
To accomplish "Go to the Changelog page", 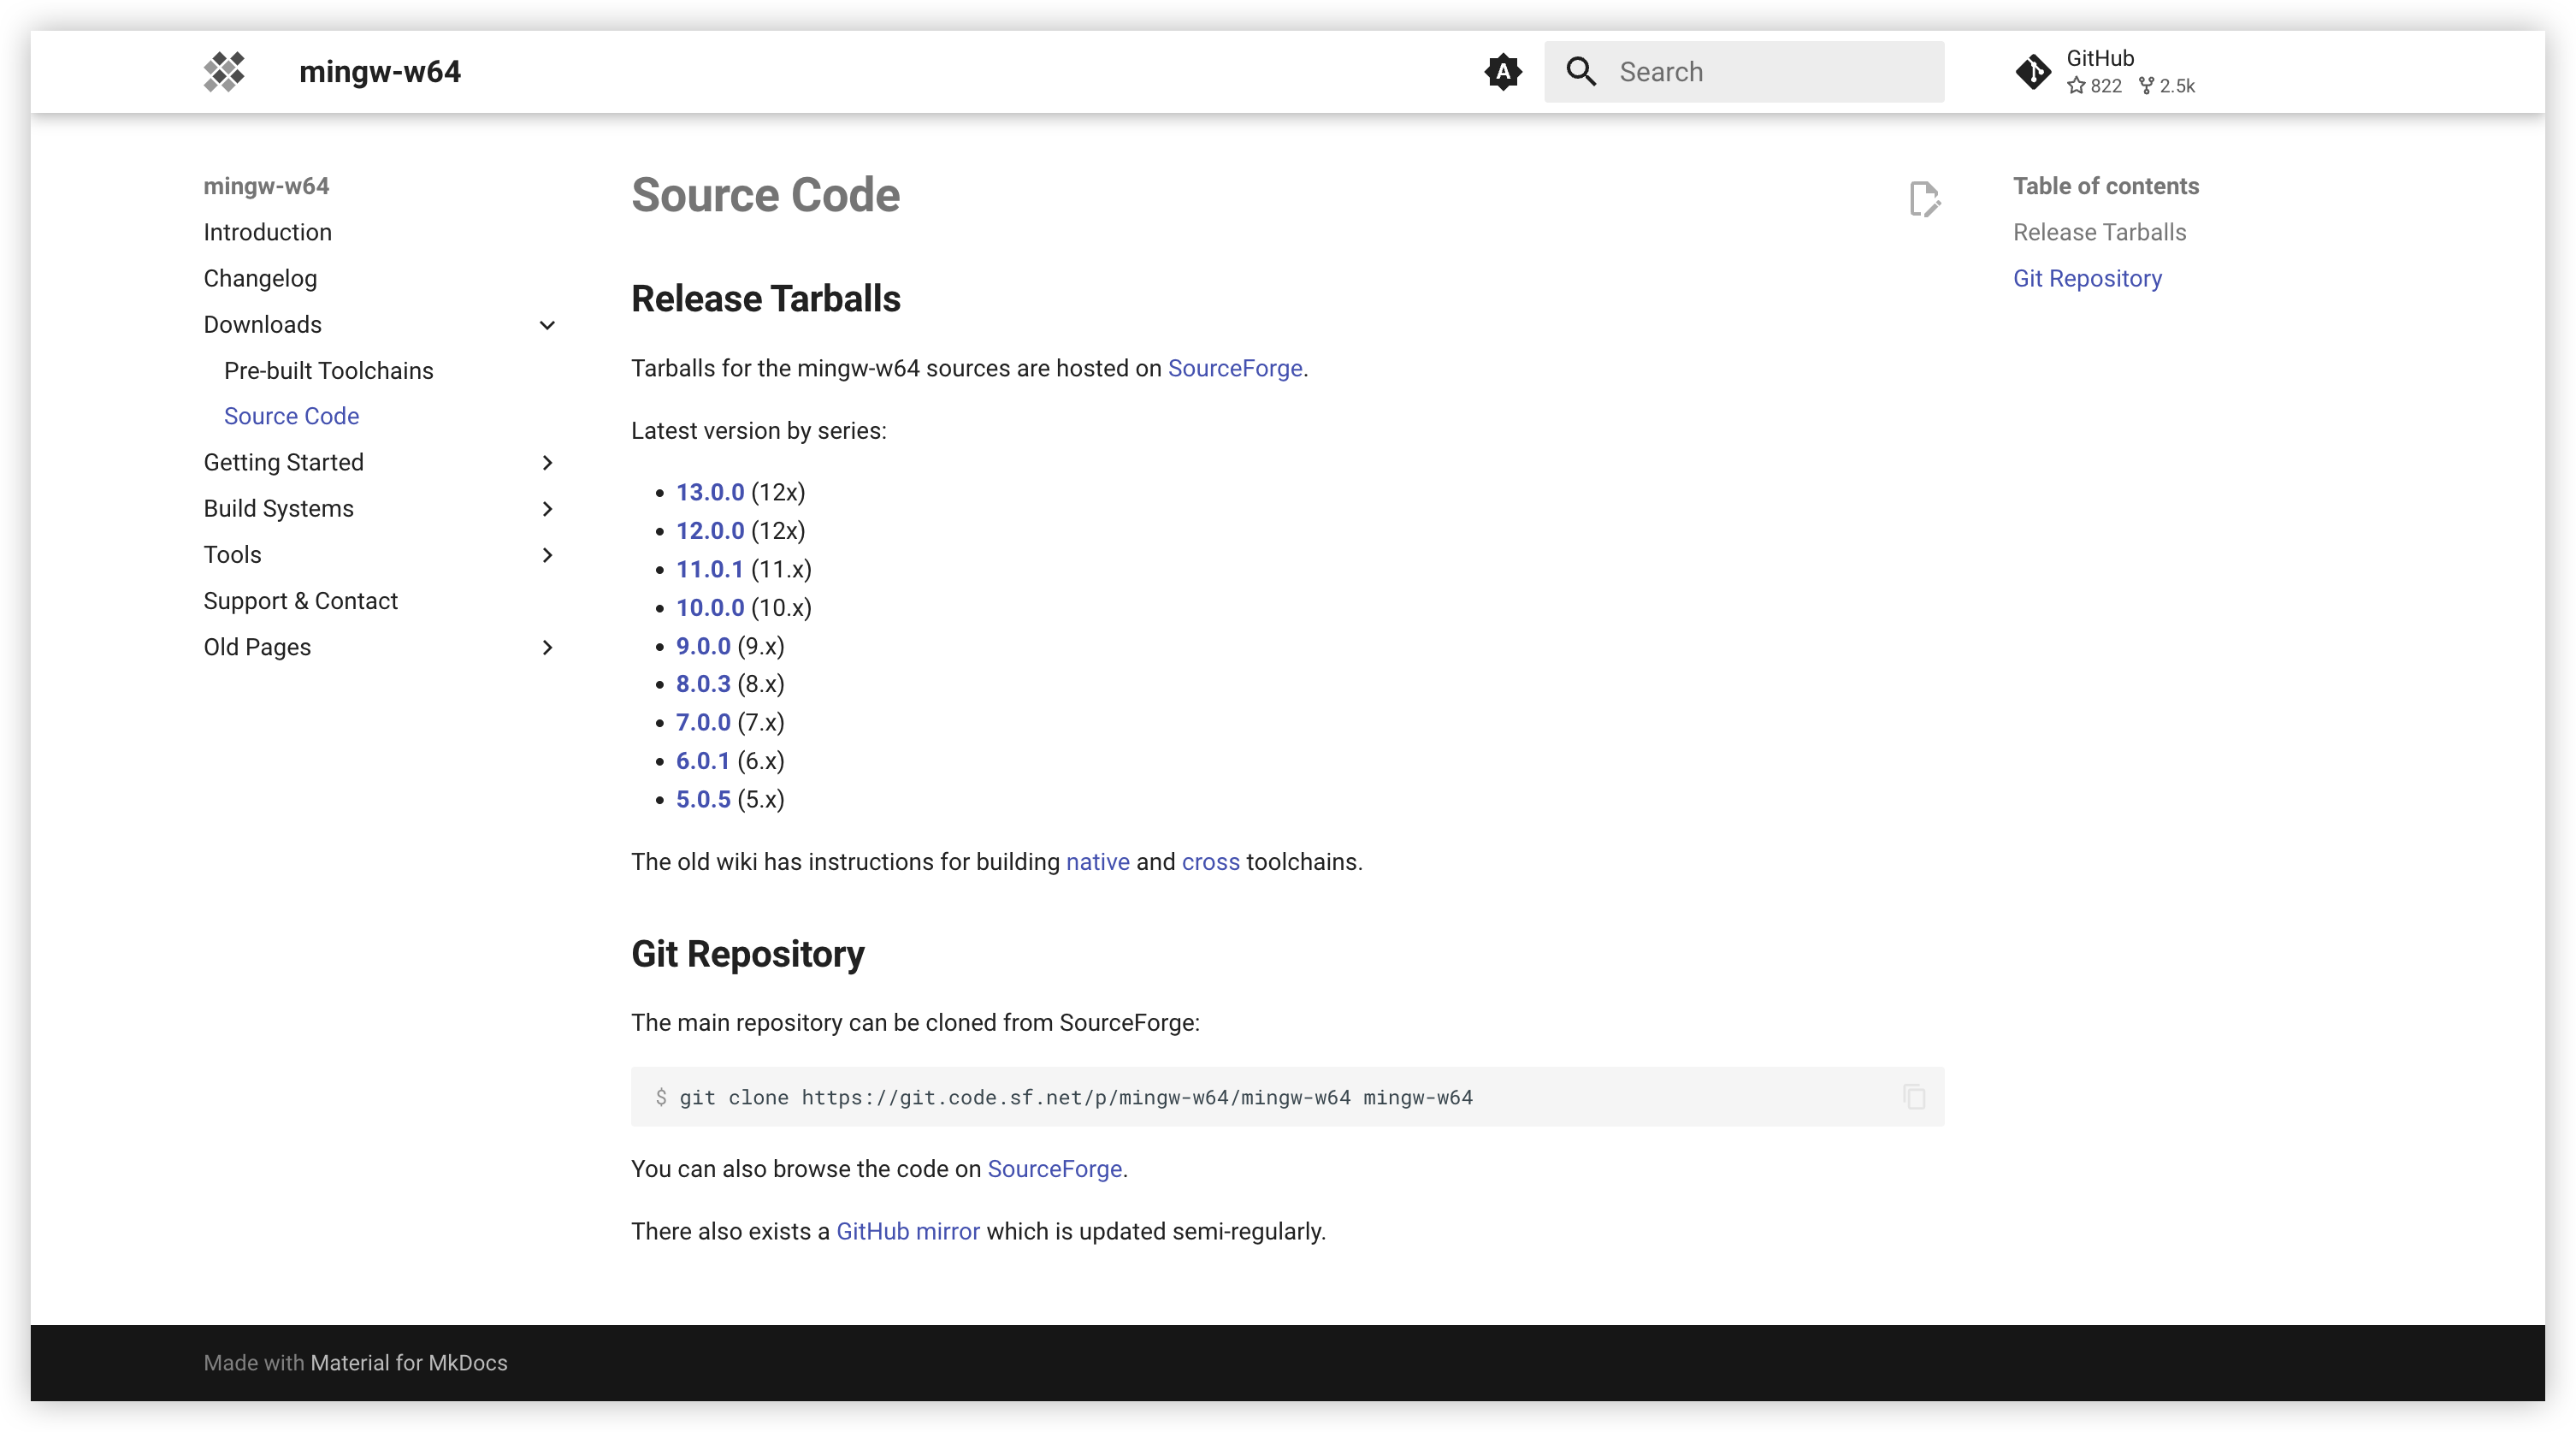I will [x=260, y=279].
